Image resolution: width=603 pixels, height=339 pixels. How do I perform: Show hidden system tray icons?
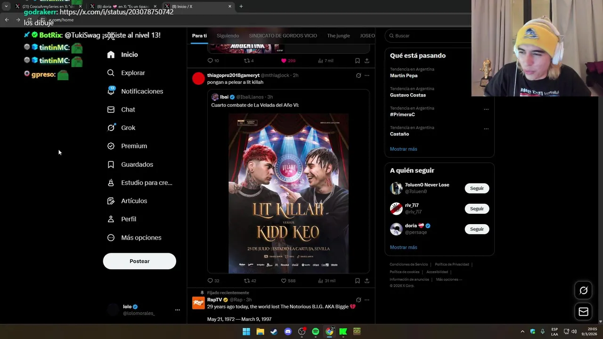pyautogui.click(x=522, y=331)
